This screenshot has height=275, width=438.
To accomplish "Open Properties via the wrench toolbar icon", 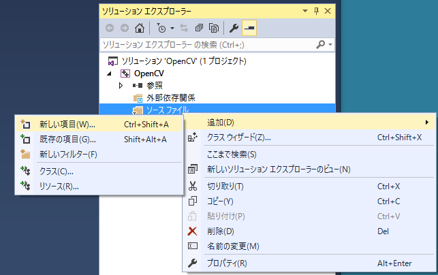I will (x=234, y=29).
